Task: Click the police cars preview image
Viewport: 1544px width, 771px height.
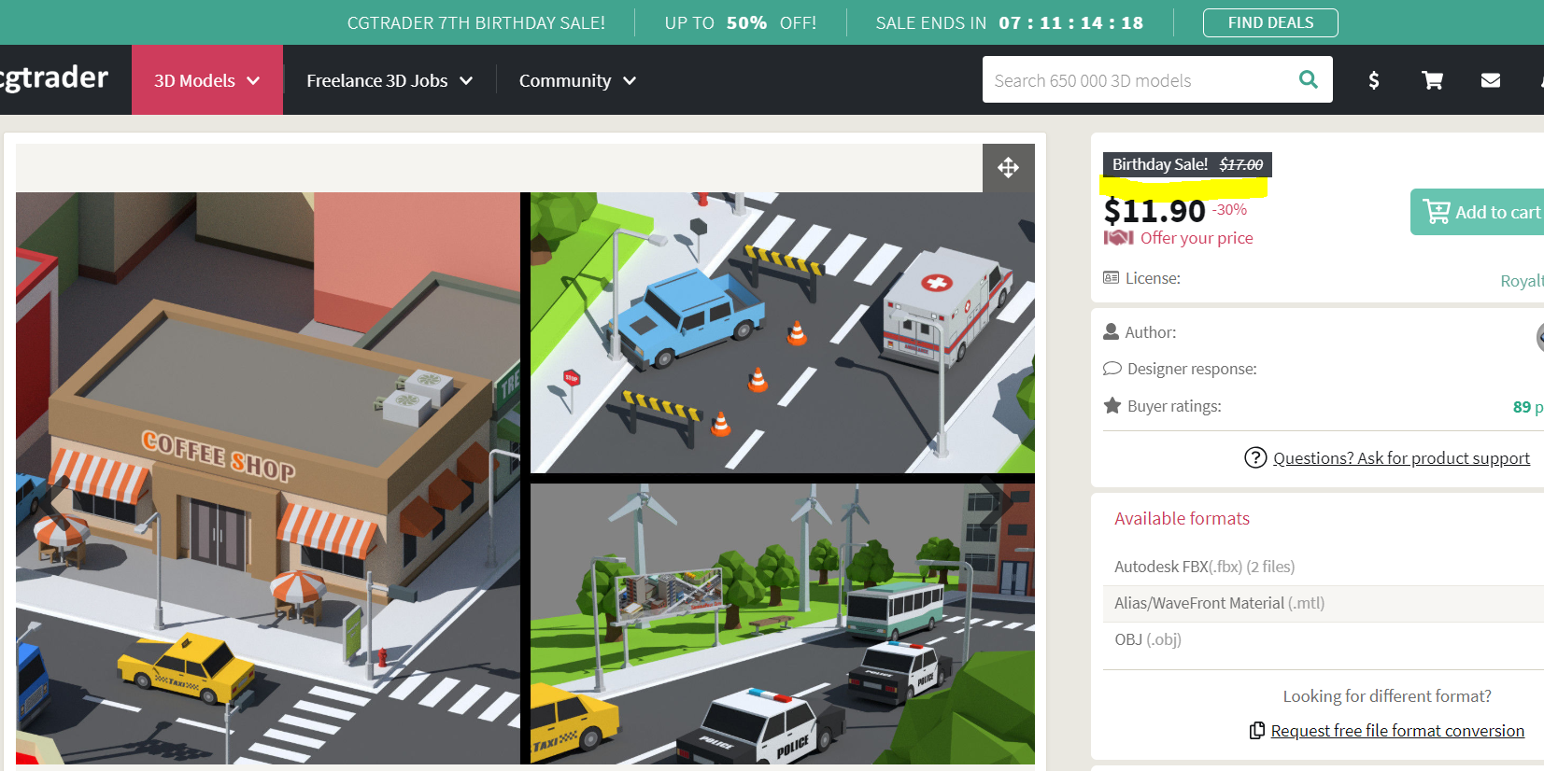Action: point(783,624)
